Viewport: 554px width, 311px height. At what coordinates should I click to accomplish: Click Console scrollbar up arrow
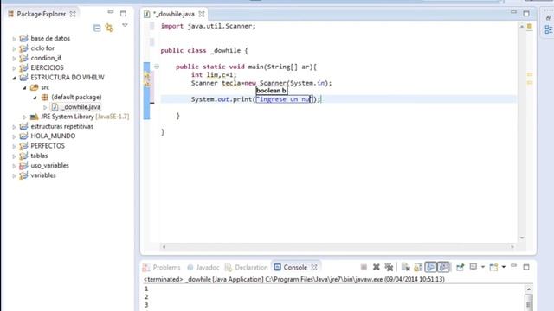529,289
